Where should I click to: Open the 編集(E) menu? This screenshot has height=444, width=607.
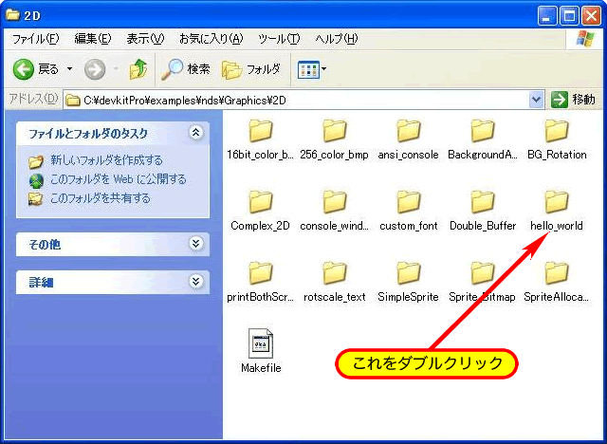pyautogui.click(x=93, y=39)
